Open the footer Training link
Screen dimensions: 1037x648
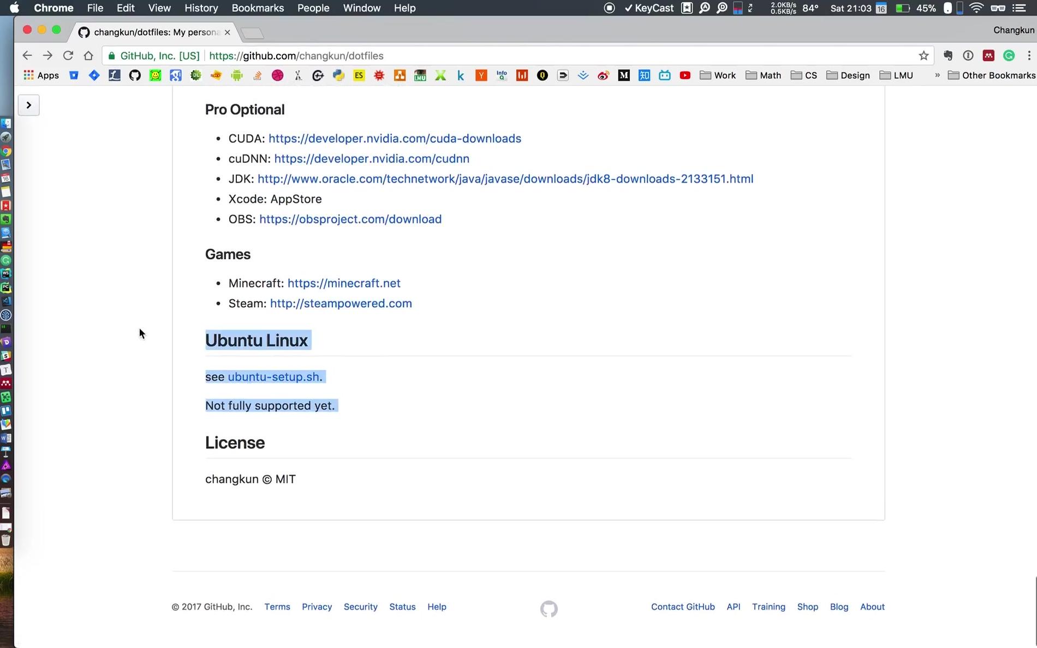coord(768,607)
